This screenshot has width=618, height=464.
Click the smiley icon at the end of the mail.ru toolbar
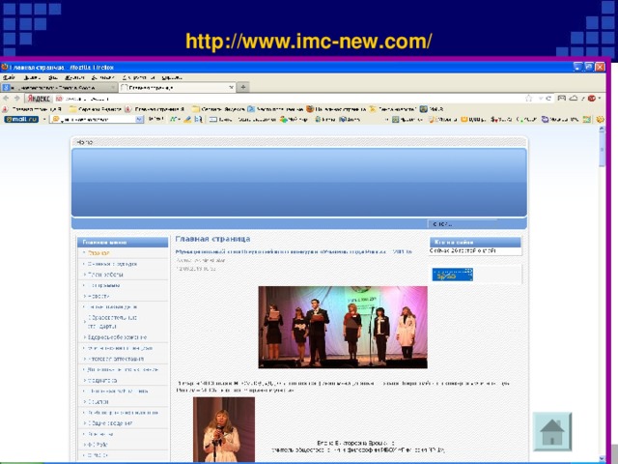[x=600, y=119]
